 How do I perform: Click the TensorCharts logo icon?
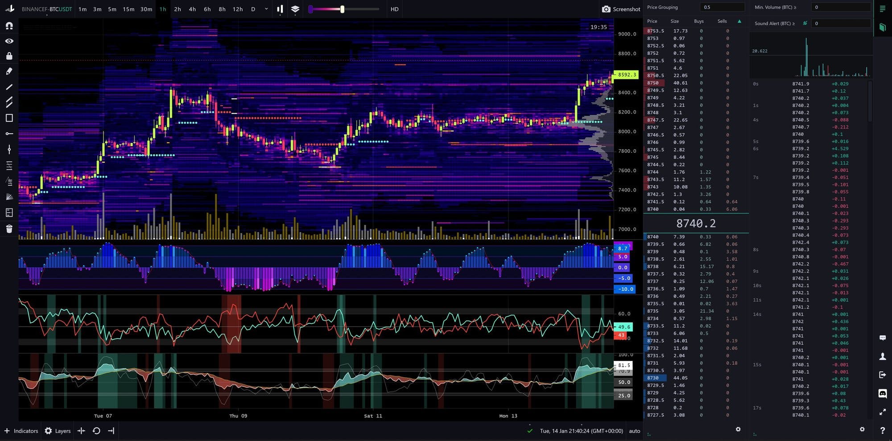tap(9, 8)
